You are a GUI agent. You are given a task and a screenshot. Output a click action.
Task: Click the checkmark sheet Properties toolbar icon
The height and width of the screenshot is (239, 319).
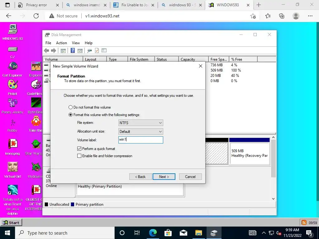point(97,50)
